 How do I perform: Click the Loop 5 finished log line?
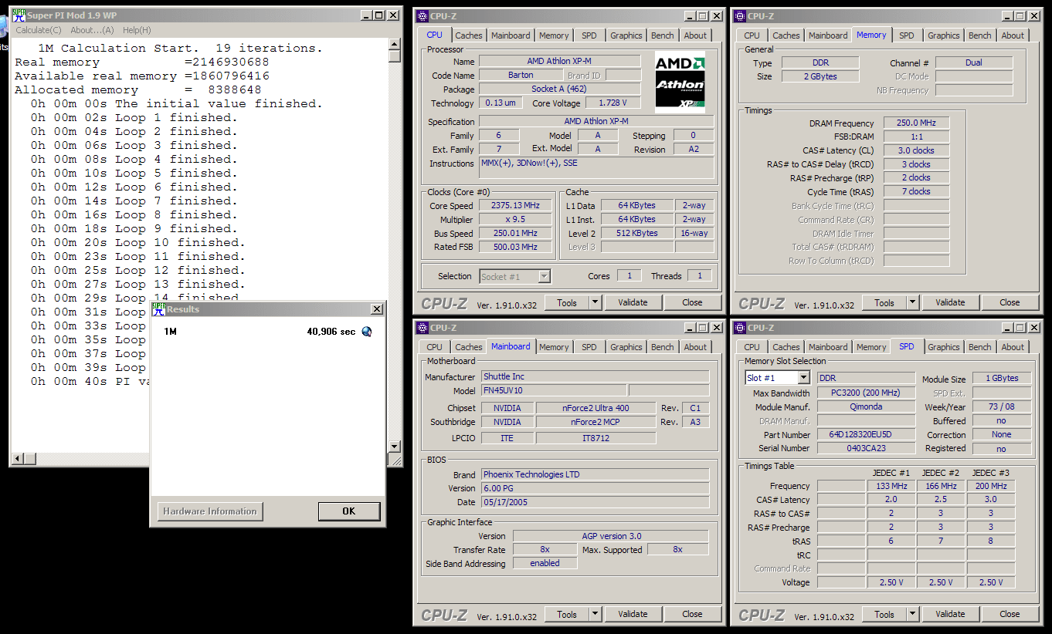[134, 174]
